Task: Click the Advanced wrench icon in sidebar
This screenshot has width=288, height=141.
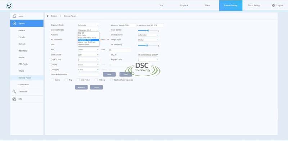Action: coord(14,92)
